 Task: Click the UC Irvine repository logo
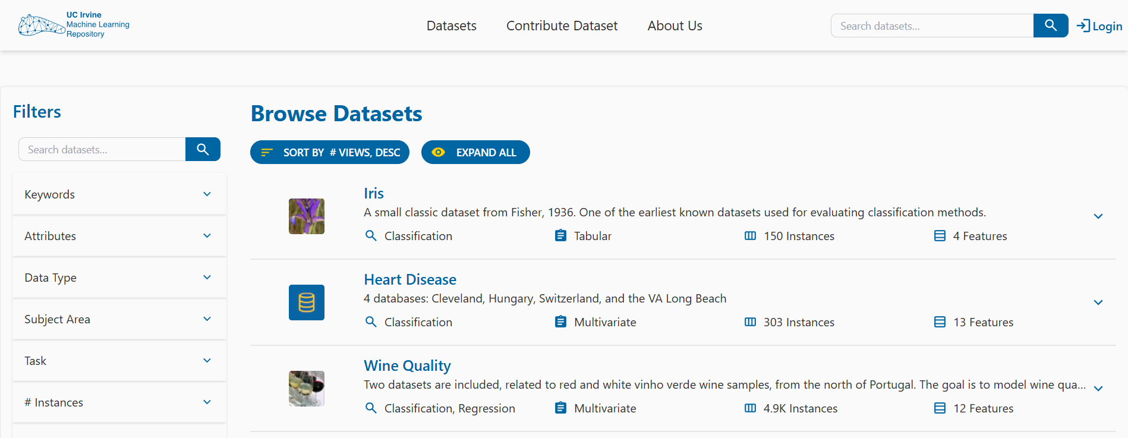point(74,25)
